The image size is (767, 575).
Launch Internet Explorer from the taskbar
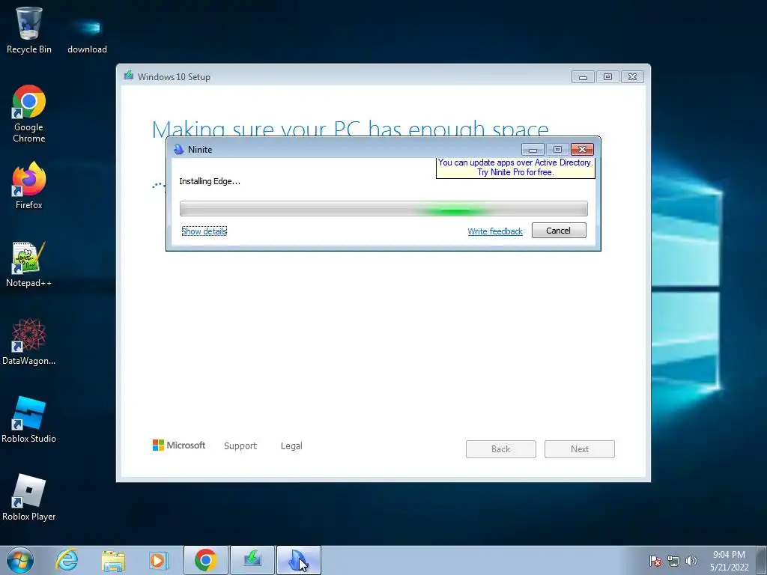[x=67, y=560]
